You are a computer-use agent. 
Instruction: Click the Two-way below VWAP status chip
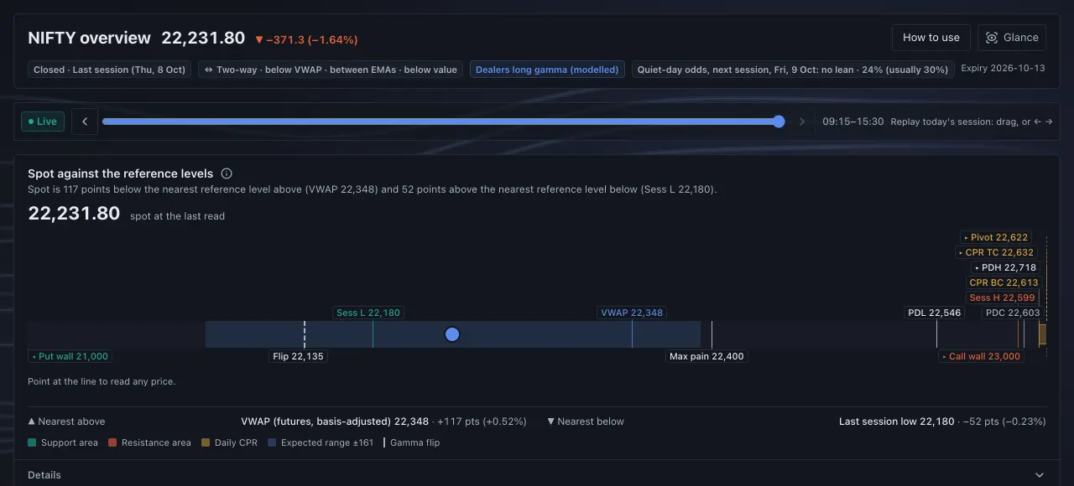tap(331, 70)
